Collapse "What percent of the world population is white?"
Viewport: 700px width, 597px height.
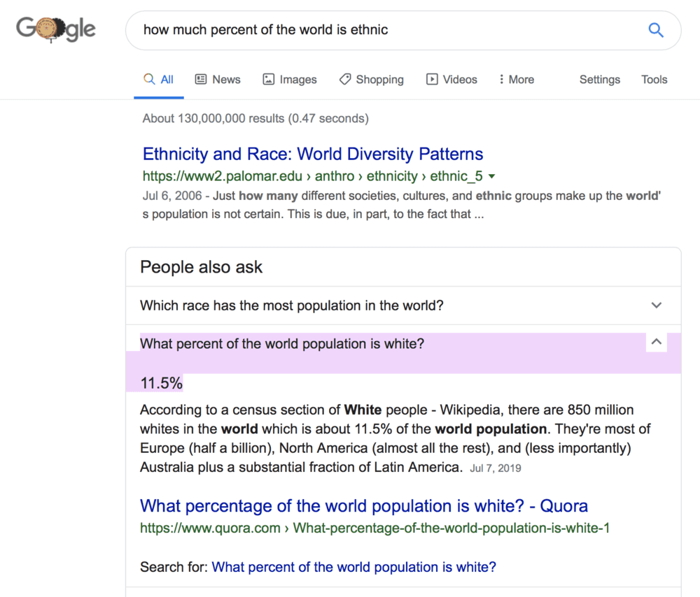657,342
